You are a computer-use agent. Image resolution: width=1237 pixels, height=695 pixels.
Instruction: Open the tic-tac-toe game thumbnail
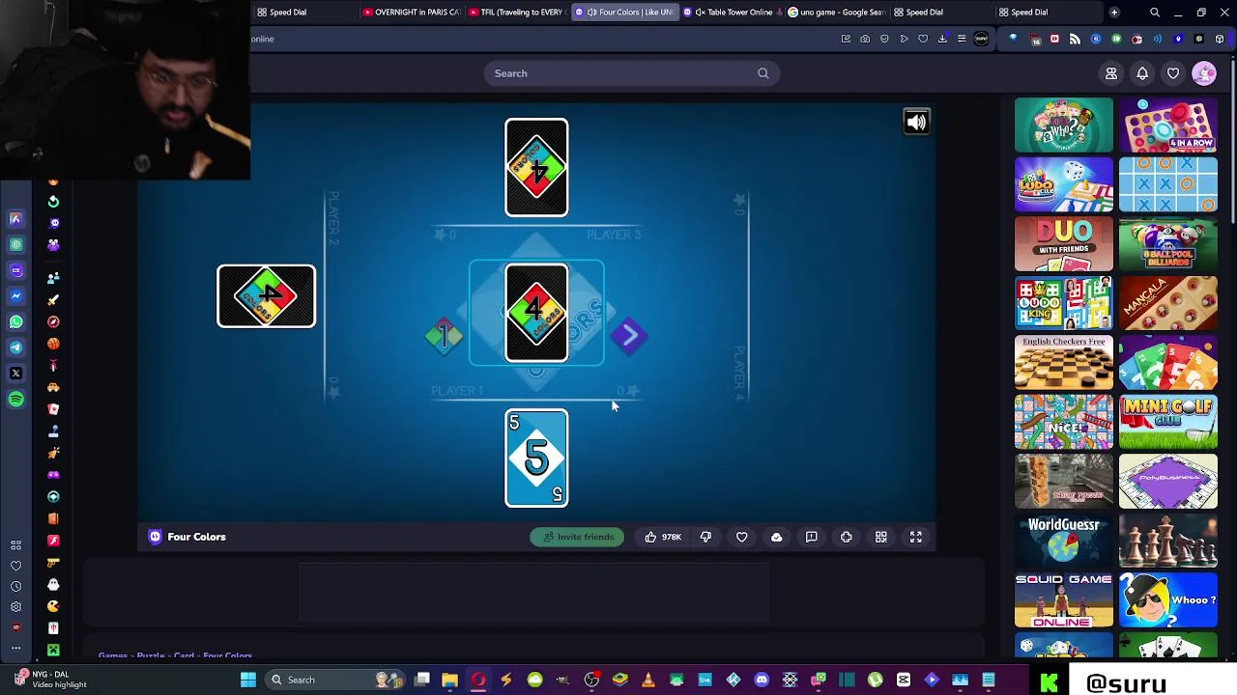pyautogui.click(x=1168, y=184)
